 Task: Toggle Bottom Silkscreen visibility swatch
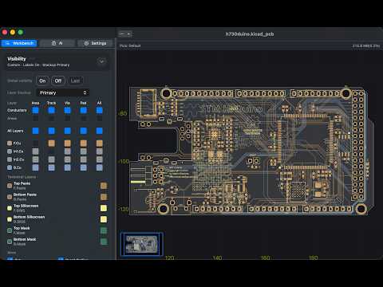pos(104,219)
